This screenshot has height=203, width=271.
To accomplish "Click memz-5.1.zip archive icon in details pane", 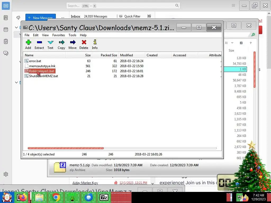I will (60, 167).
